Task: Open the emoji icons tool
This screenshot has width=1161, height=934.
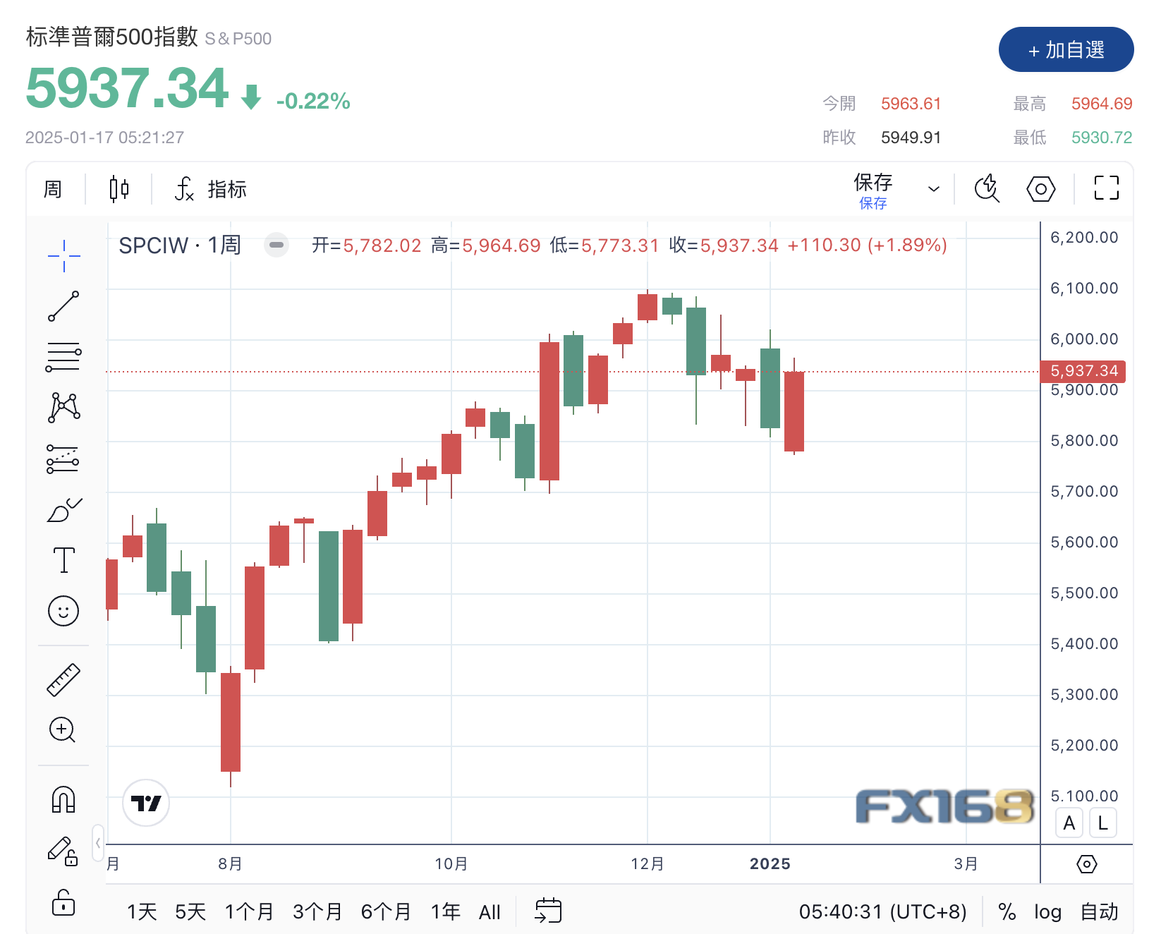Action: pyautogui.click(x=63, y=611)
